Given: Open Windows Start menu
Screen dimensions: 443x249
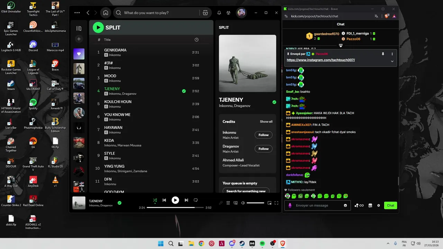Looking at the screenshot, I should 161,243.
